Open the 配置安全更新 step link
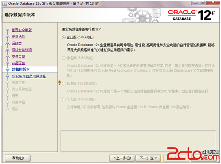 click(22, 30)
